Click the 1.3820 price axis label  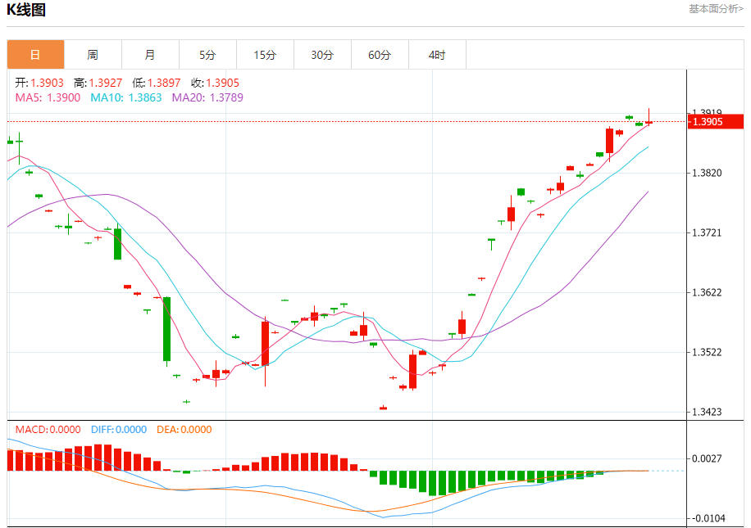click(707, 173)
